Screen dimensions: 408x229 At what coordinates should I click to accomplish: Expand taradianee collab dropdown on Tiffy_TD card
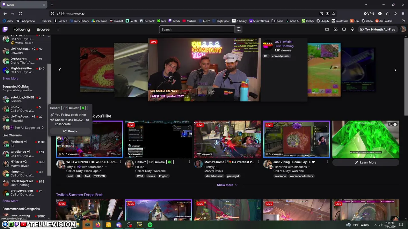[x=106, y=167]
